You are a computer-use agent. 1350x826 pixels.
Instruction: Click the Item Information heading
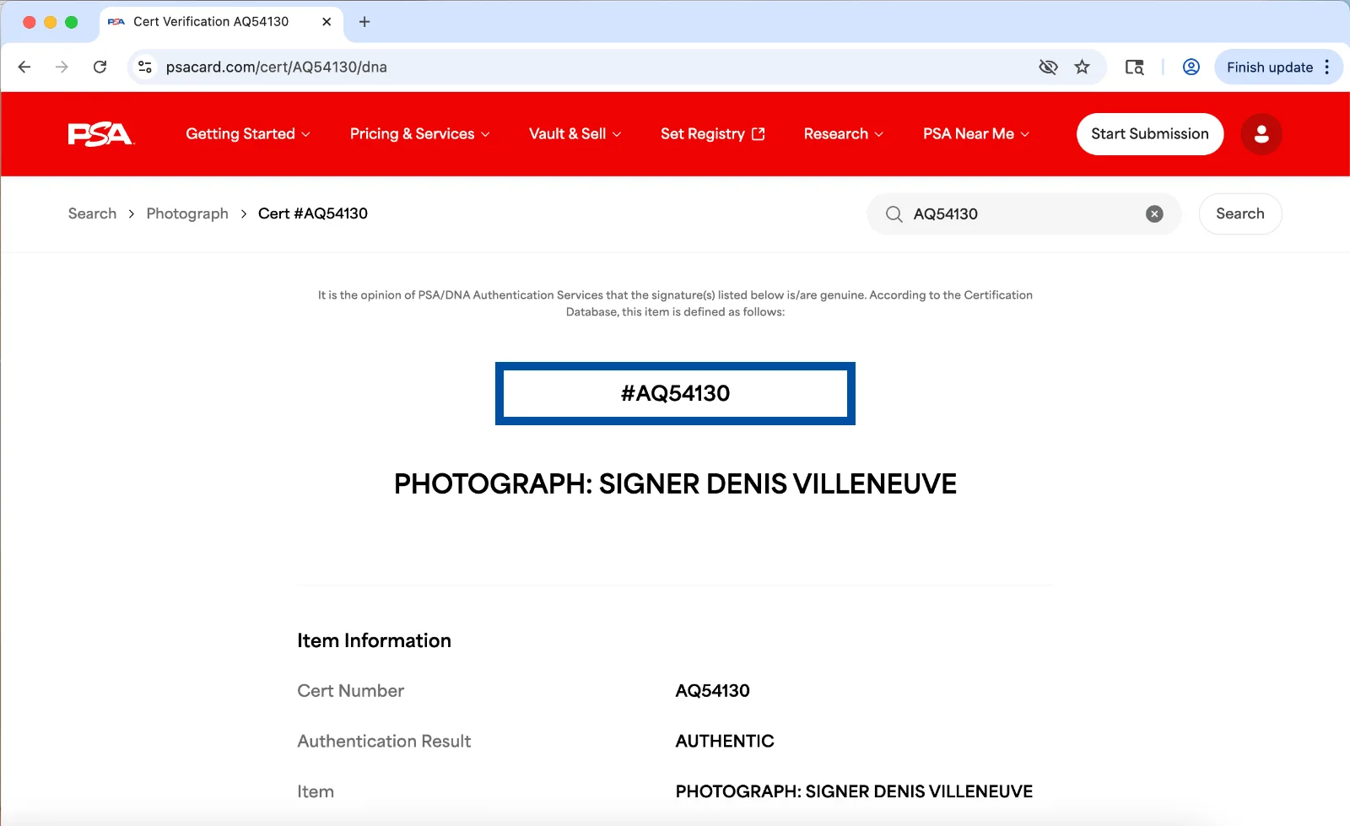(374, 640)
